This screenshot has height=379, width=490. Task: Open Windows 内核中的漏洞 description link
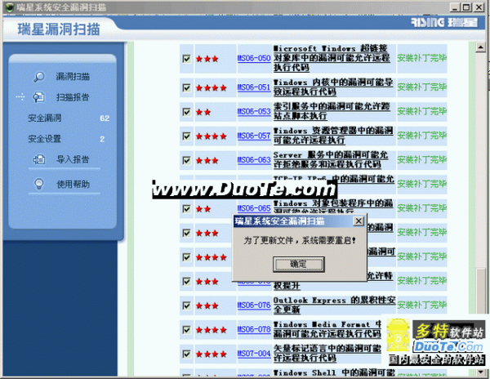pyautogui.click(x=333, y=87)
